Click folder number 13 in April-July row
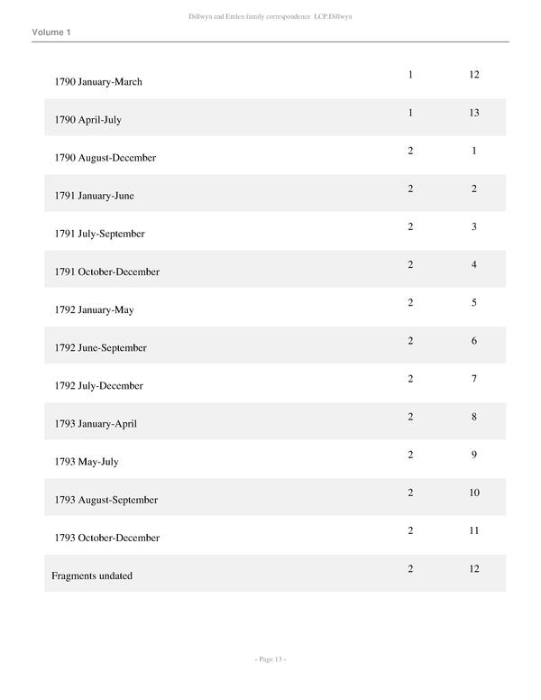This screenshot has width=541, height=700. point(474,113)
